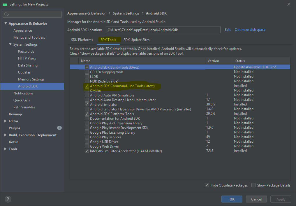Click the settings search field

coord(32,14)
